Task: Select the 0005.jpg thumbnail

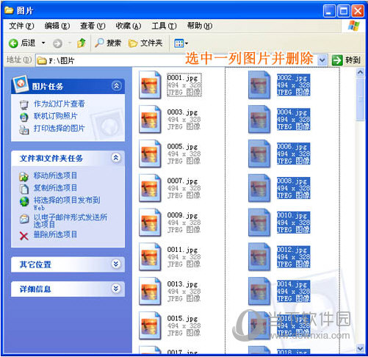Action: pyautogui.click(x=150, y=154)
